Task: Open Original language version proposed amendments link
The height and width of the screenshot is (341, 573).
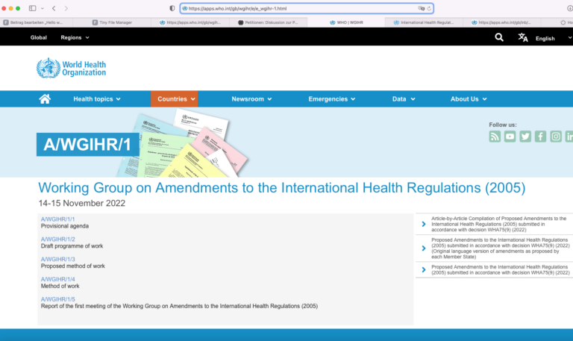Action: click(501, 248)
